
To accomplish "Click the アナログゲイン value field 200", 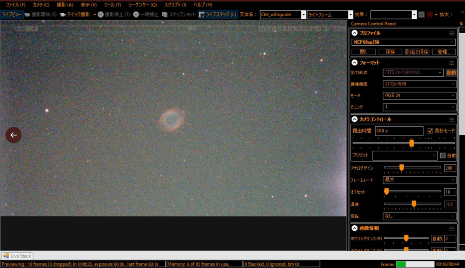I will point(450,168).
